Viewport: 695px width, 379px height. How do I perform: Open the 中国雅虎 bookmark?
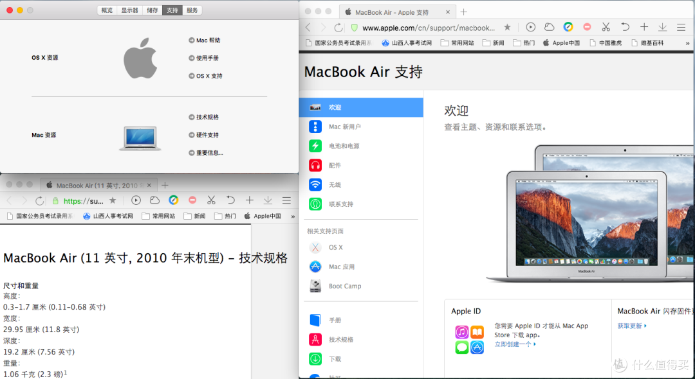point(606,43)
